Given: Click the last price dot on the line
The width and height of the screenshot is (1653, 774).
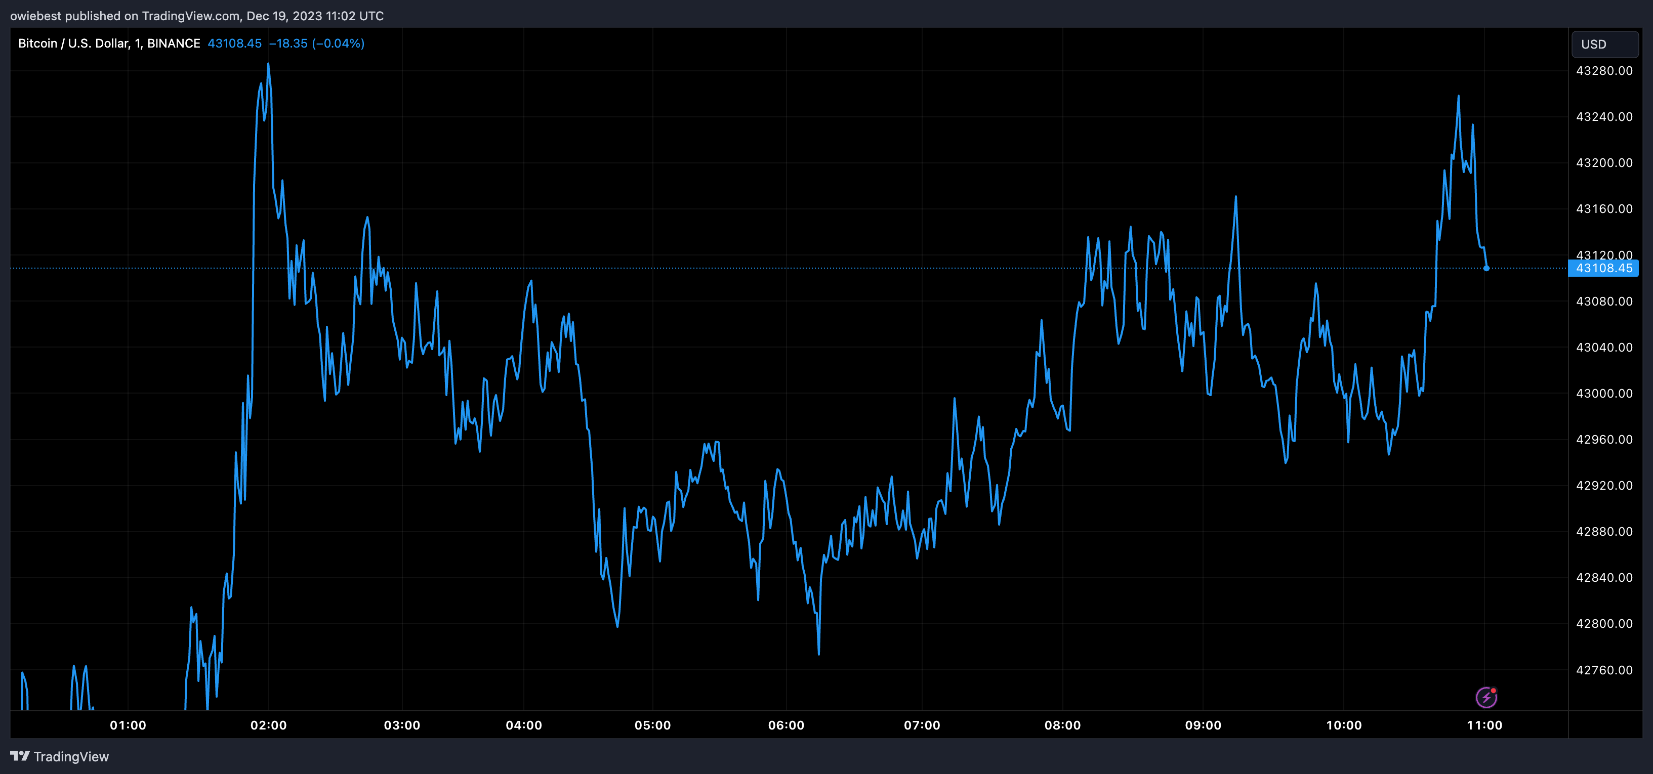Looking at the screenshot, I should (1486, 268).
